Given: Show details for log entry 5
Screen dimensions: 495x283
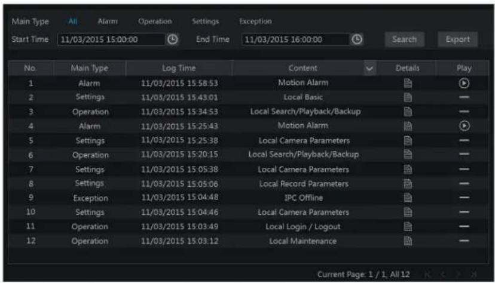Looking at the screenshot, I should point(408,140).
